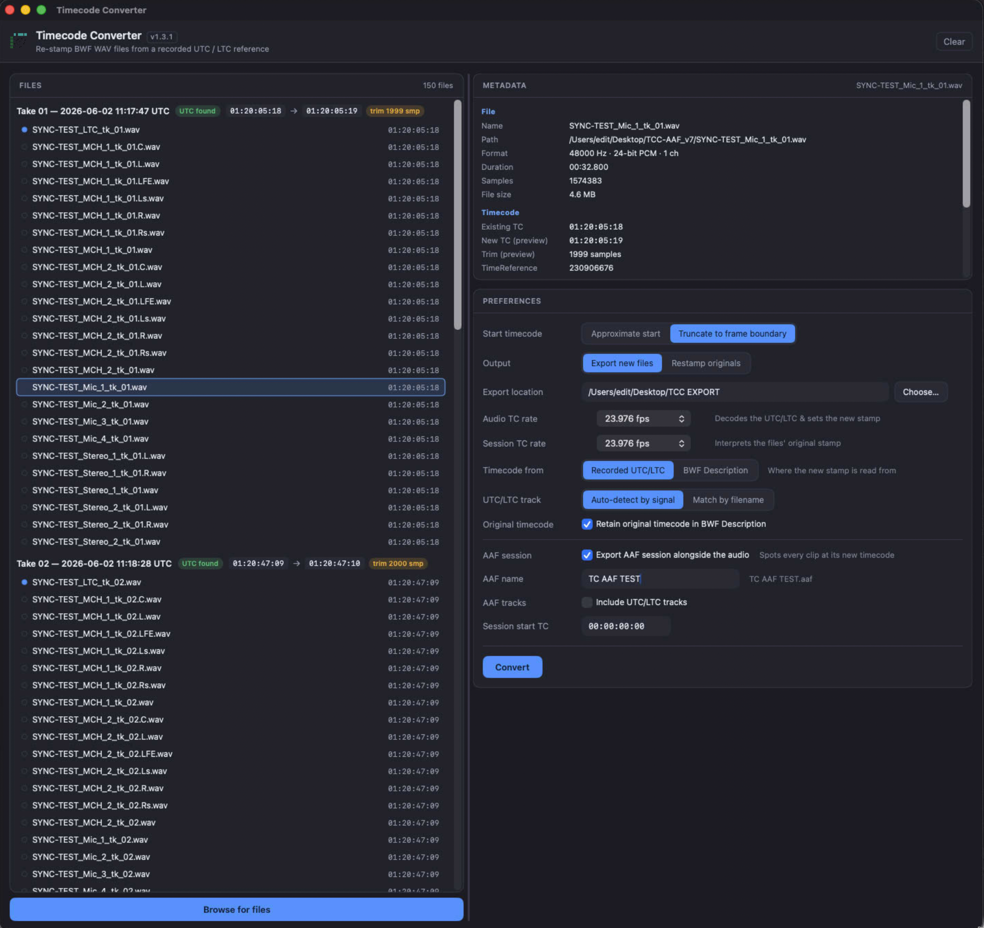Select SYNC-TEST_Mic_2_tk_01.wav
This screenshot has height=928, width=984.
pos(231,404)
